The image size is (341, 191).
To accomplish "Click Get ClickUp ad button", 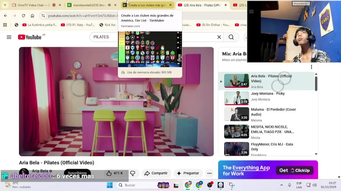I will click(x=295, y=170).
